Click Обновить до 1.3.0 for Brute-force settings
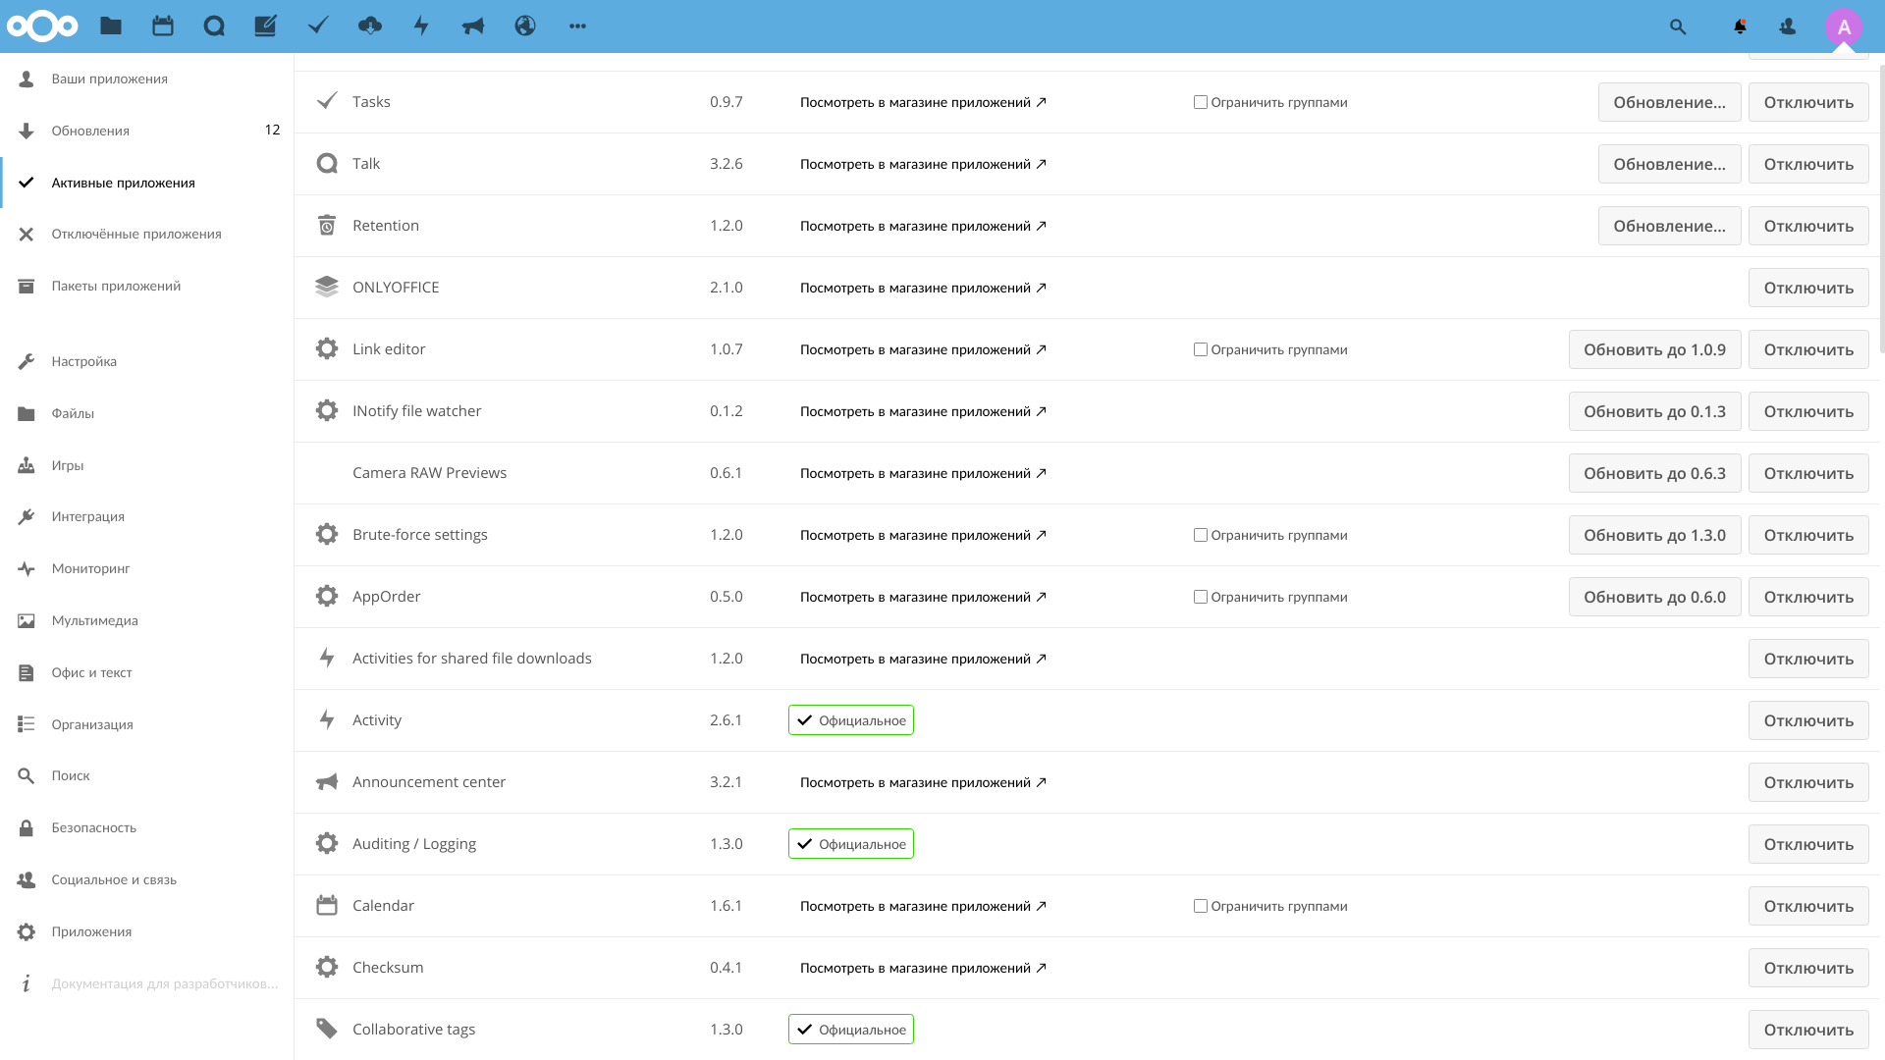This screenshot has width=1885, height=1060. [x=1654, y=535]
